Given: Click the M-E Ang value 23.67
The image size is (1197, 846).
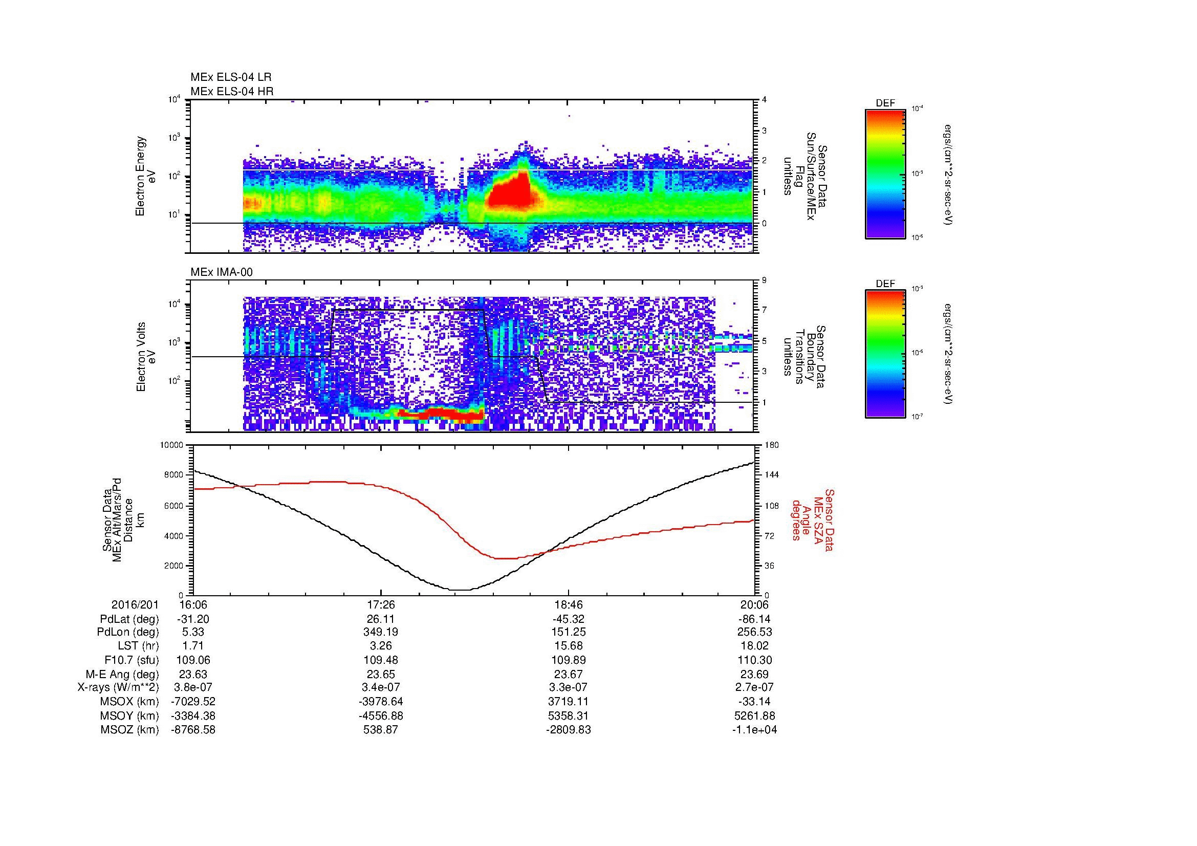Looking at the screenshot, I should point(568,674).
